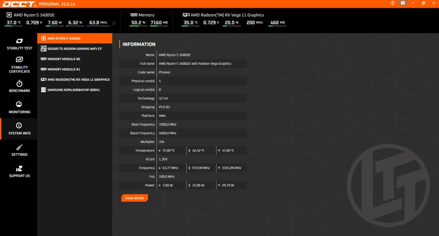Click the GPU memory 460 MB readout
439x236 pixels.
[277, 23]
